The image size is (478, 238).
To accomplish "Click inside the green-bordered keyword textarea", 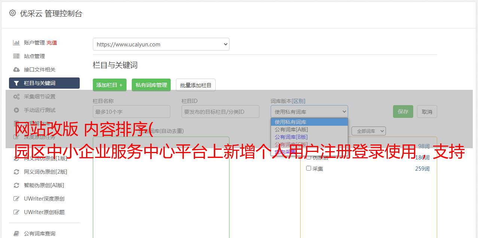I will pos(161,187).
